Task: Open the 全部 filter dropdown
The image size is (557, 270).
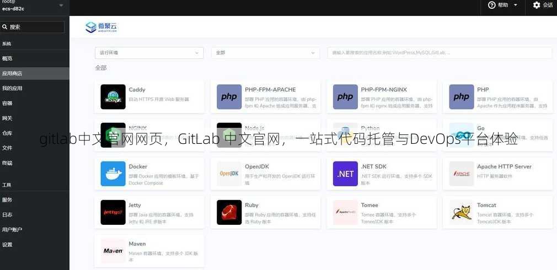Action: click(x=265, y=53)
